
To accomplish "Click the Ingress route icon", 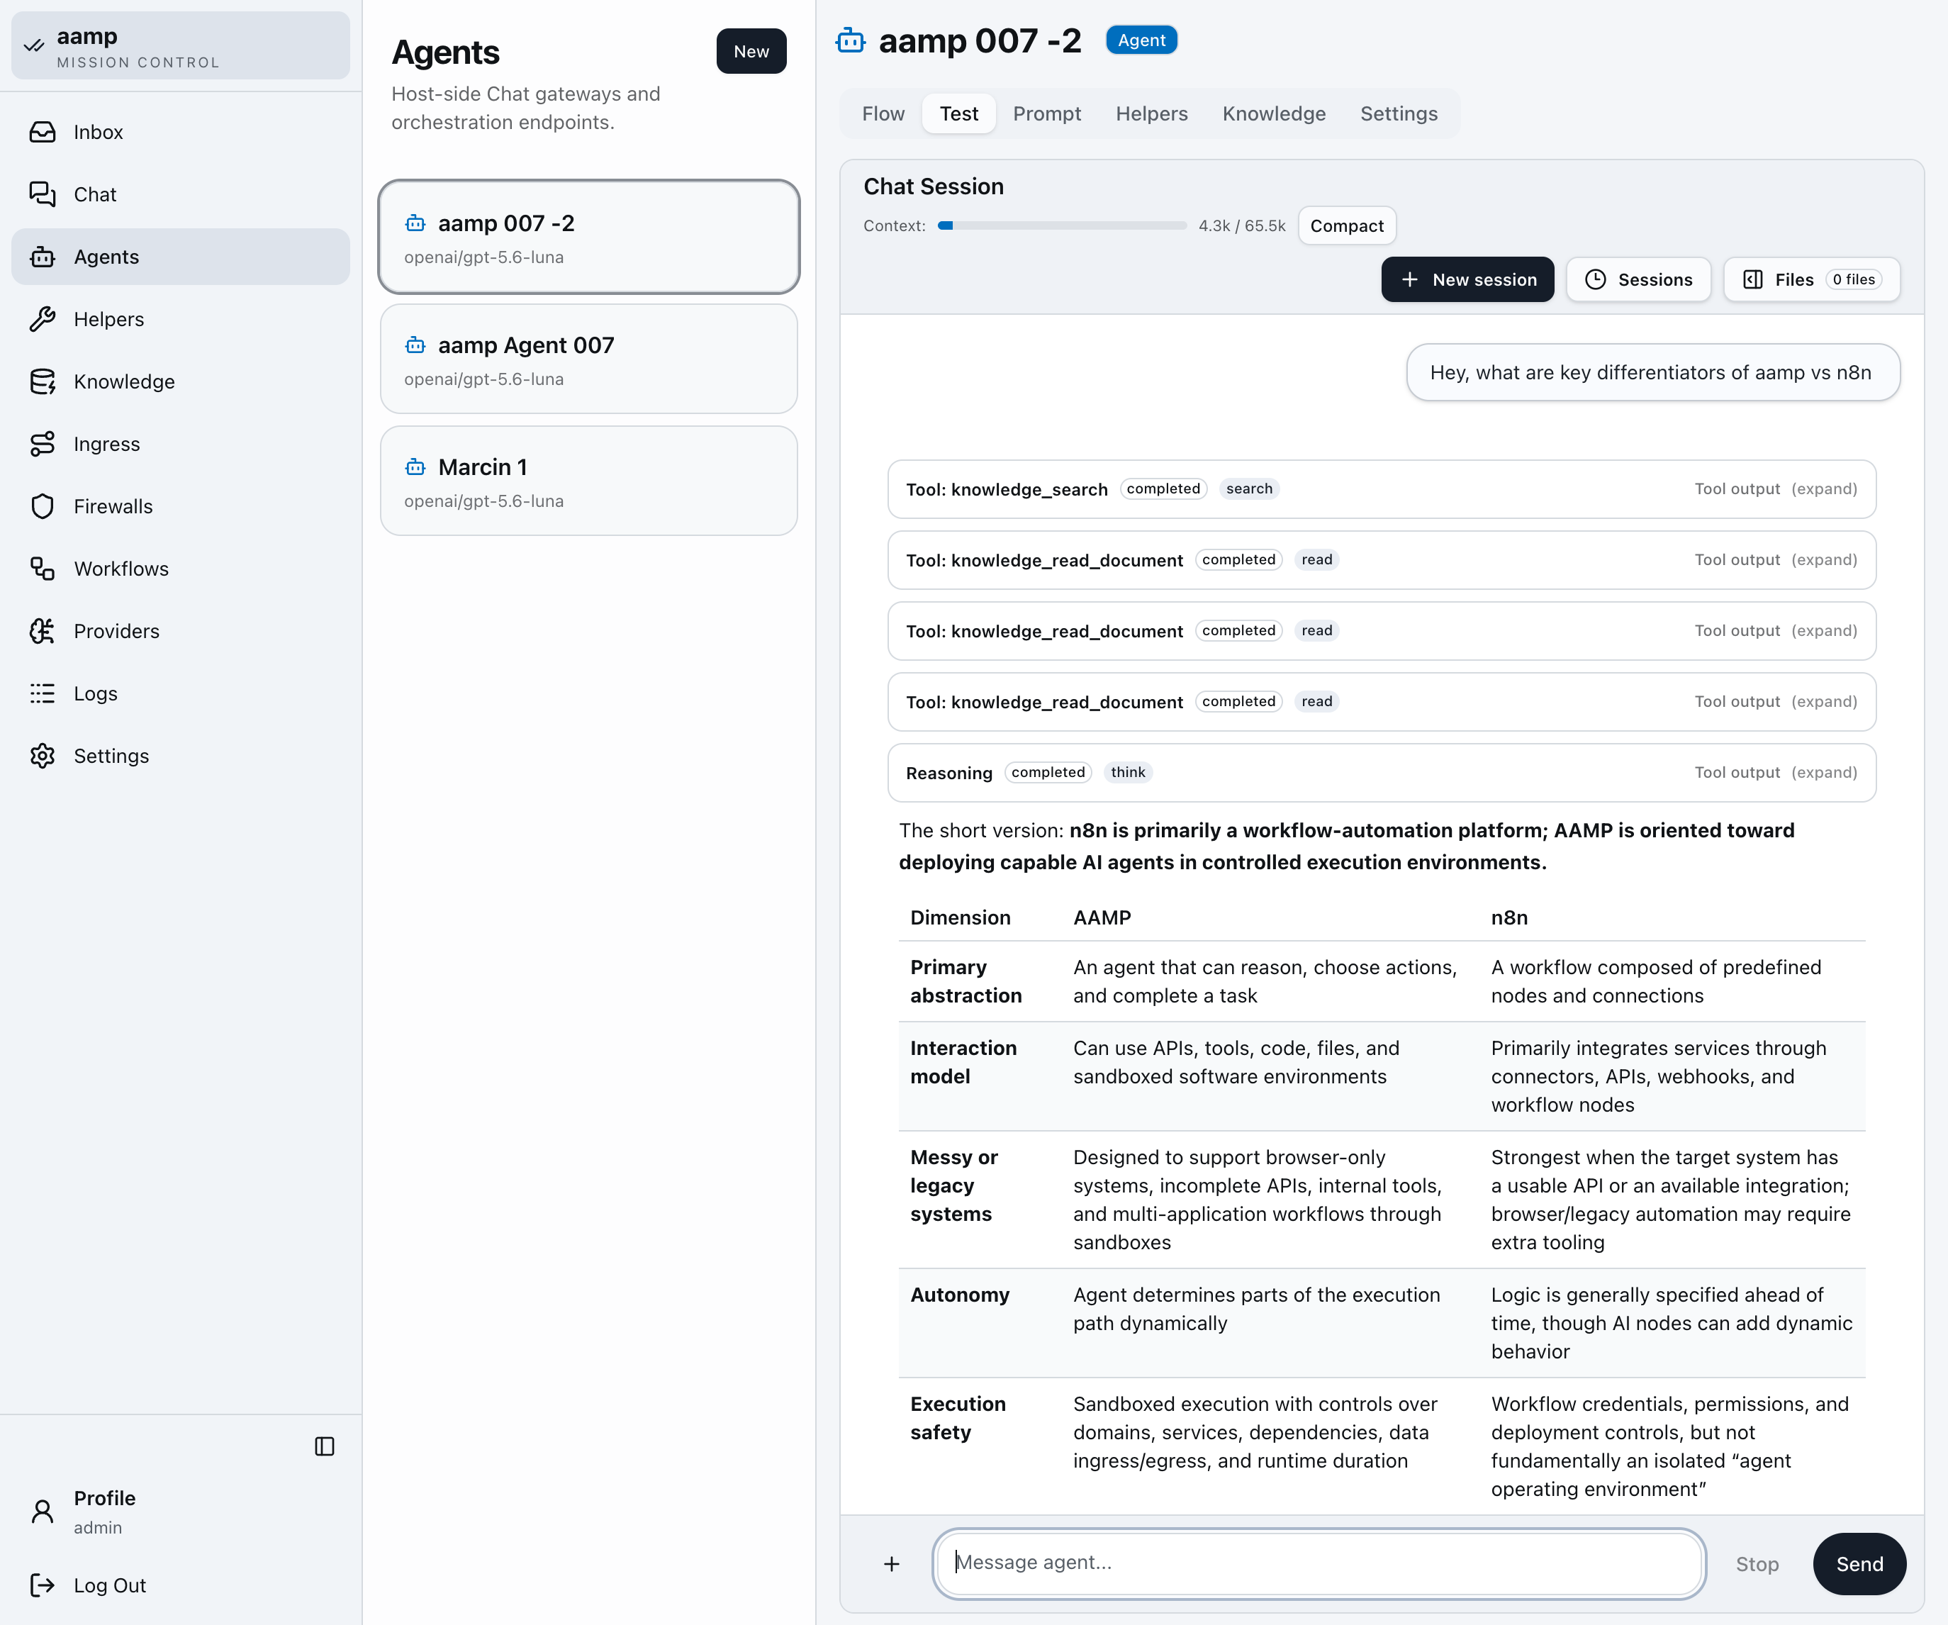I will (42, 443).
